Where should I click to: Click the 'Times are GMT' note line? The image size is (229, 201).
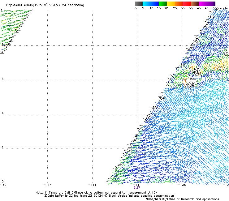[x=97, y=193]
